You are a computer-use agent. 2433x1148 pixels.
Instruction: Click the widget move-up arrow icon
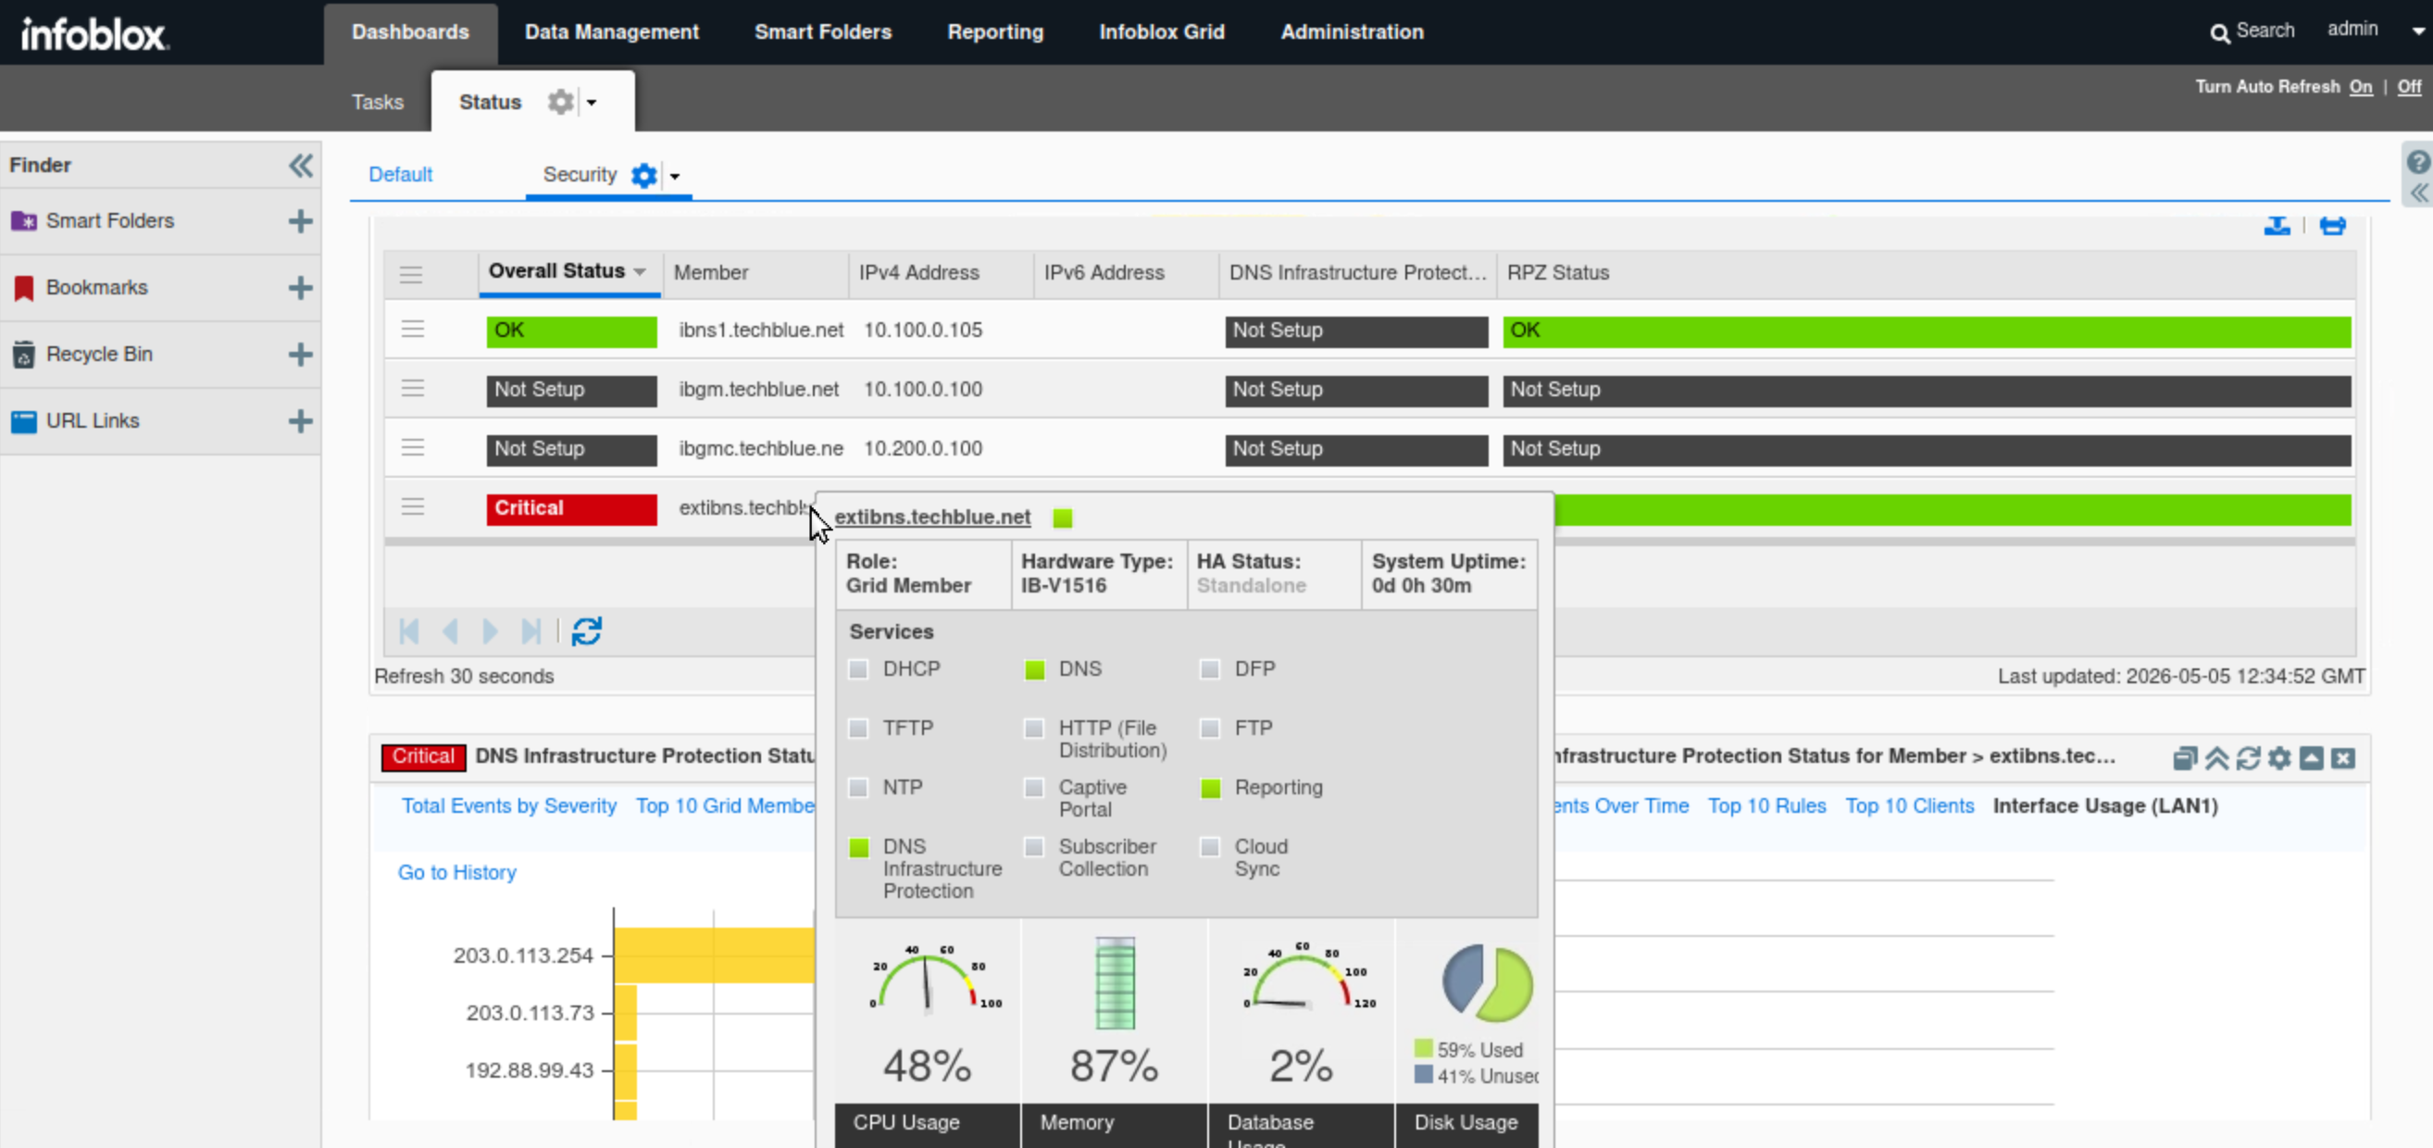pyautogui.click(x=2311, y=759)
